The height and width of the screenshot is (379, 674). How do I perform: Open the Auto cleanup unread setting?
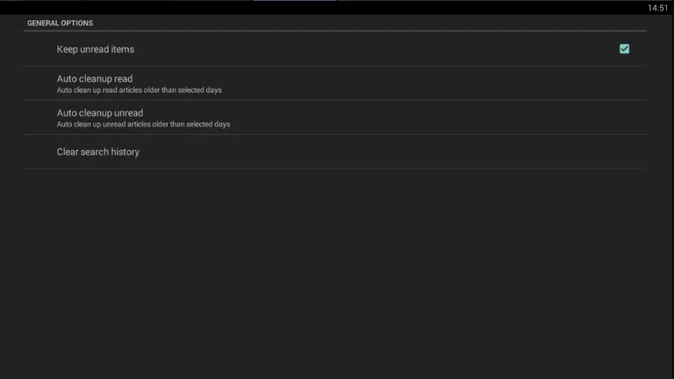100,113
